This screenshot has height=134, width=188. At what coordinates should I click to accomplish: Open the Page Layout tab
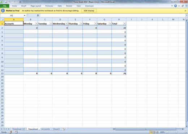(x=36, y=6)
